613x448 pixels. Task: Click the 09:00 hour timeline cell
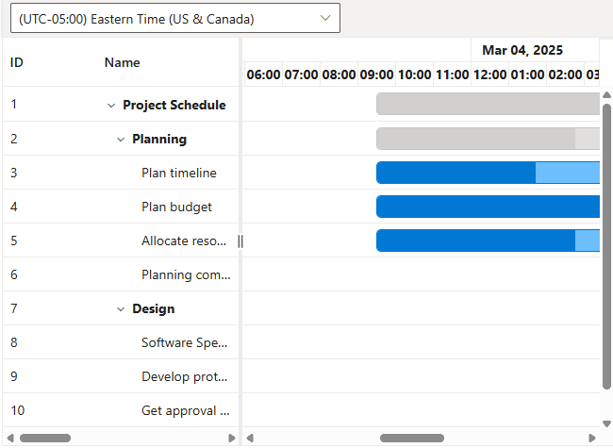tap(376, 75)
